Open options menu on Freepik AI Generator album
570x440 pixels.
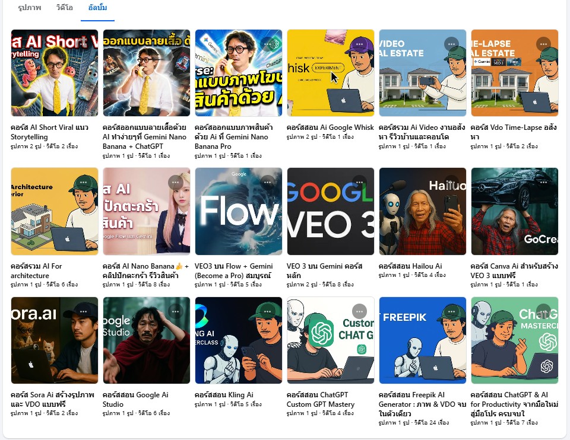[x=451, y=311]
